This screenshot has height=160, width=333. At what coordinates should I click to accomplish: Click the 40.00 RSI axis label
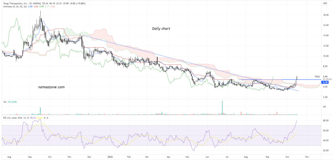click(x=326, y=141)
